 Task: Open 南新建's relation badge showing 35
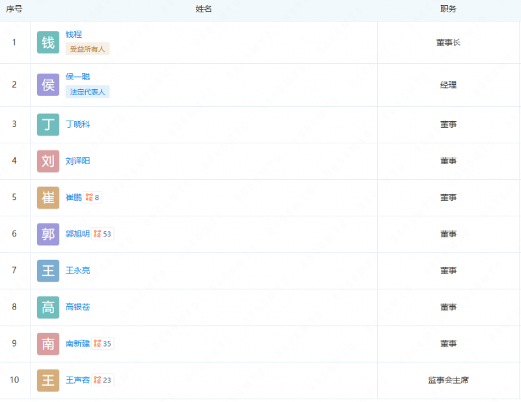[x=103, y=343]
